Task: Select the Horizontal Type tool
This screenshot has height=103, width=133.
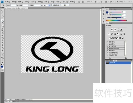Action: click(x=2, y=48)
